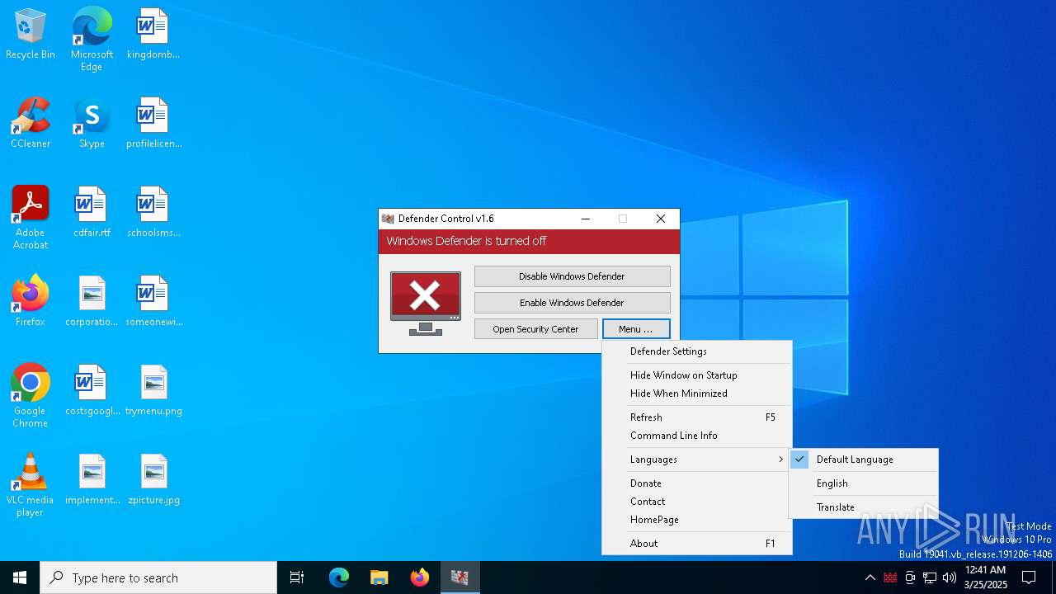This screenshot has width=1056, height=594.
Task: Expand the Languages submenu arrow
Action: (780, 460)
